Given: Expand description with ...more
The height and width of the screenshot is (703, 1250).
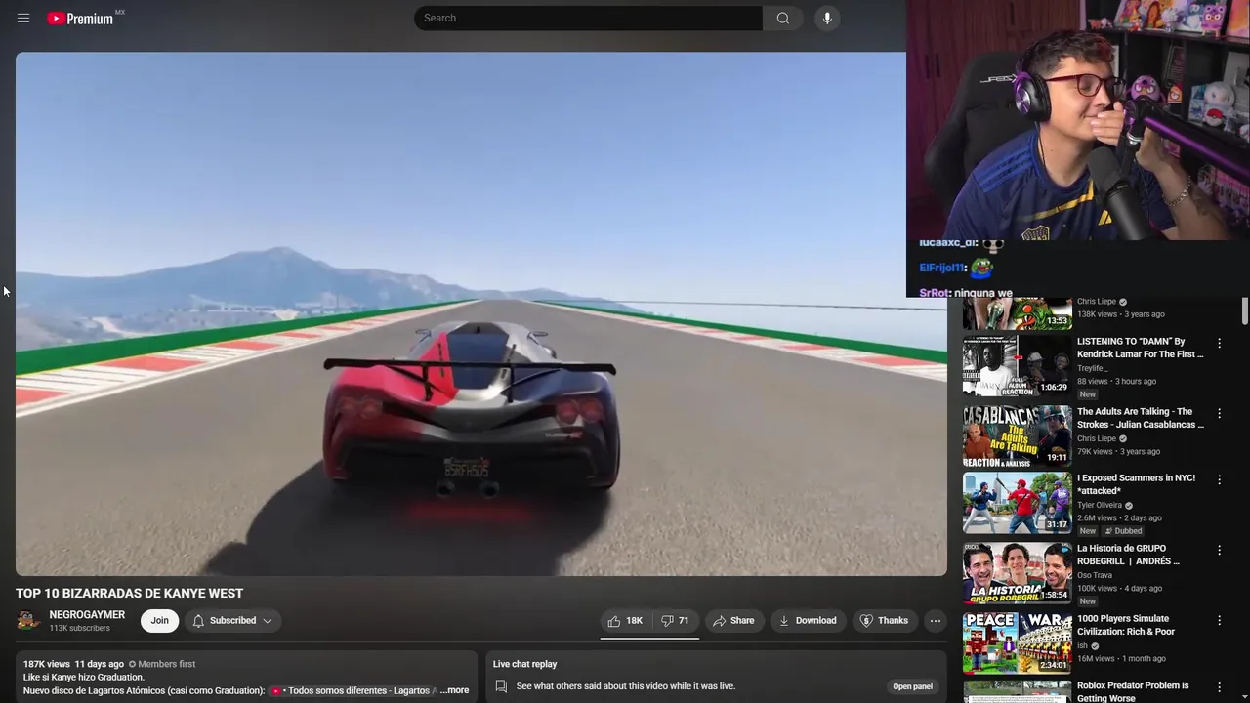Looking at the screenshot, I should [x=454, y=690].
